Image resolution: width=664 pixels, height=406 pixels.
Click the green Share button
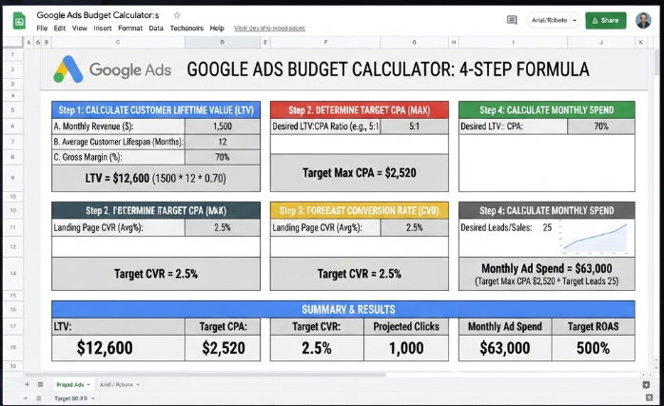pos(606,20)
